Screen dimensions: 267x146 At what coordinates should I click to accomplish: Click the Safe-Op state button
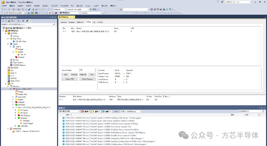pos(83,75)
